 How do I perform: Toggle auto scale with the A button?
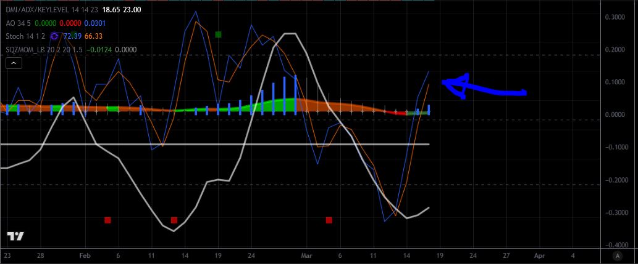click(x=618, y=256)
